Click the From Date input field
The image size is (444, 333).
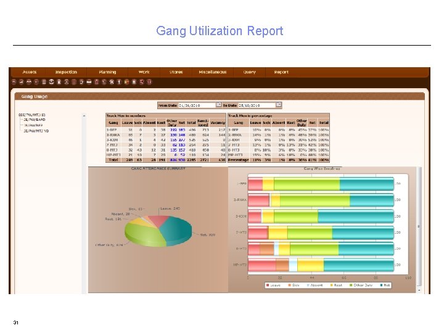[x=197, y=105]
